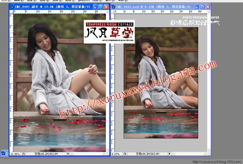The image size is (243, 164).
Task: Click 文档:60.2M/363.0M in the IMG_0401 副本 status bar
Action: point(46,154)
